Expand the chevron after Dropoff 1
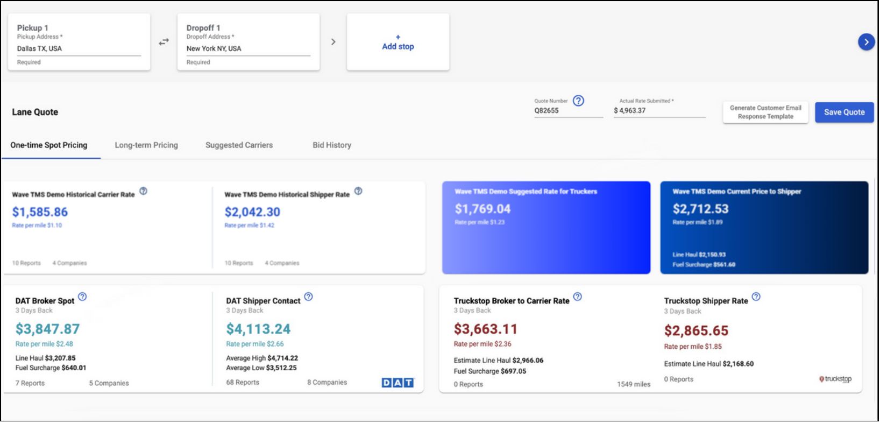Image resolution: width=880 pixels, height=423 pixels. point(333,42)
